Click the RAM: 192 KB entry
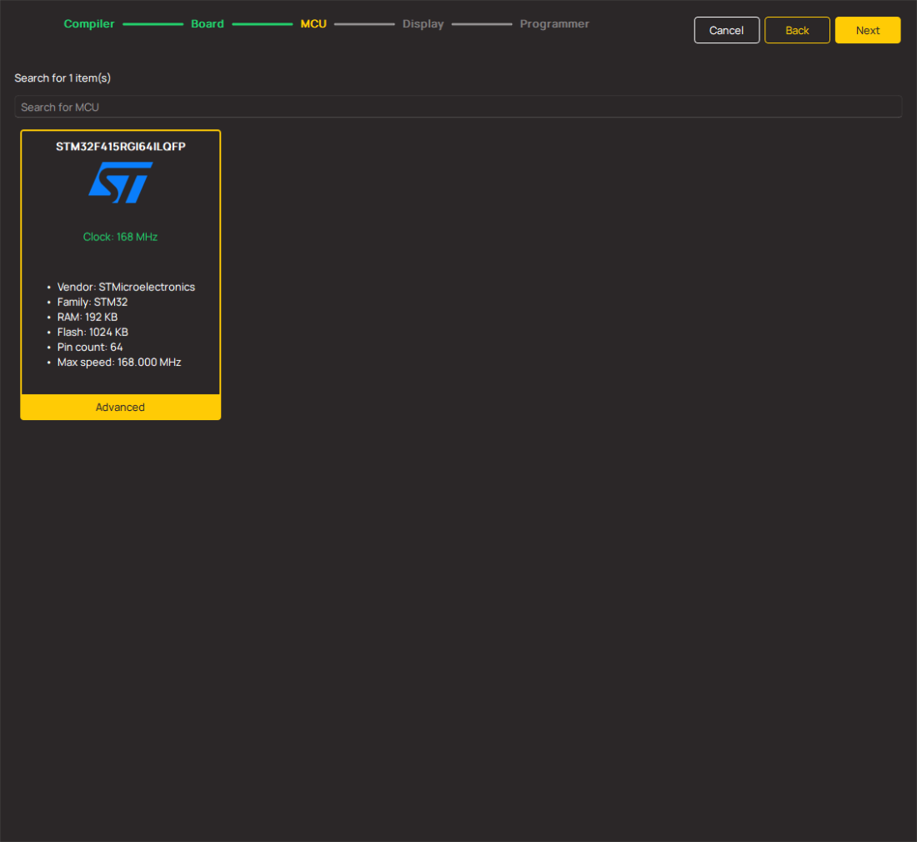This screenshot has width=917, height=842. click(x=88, y=317)
